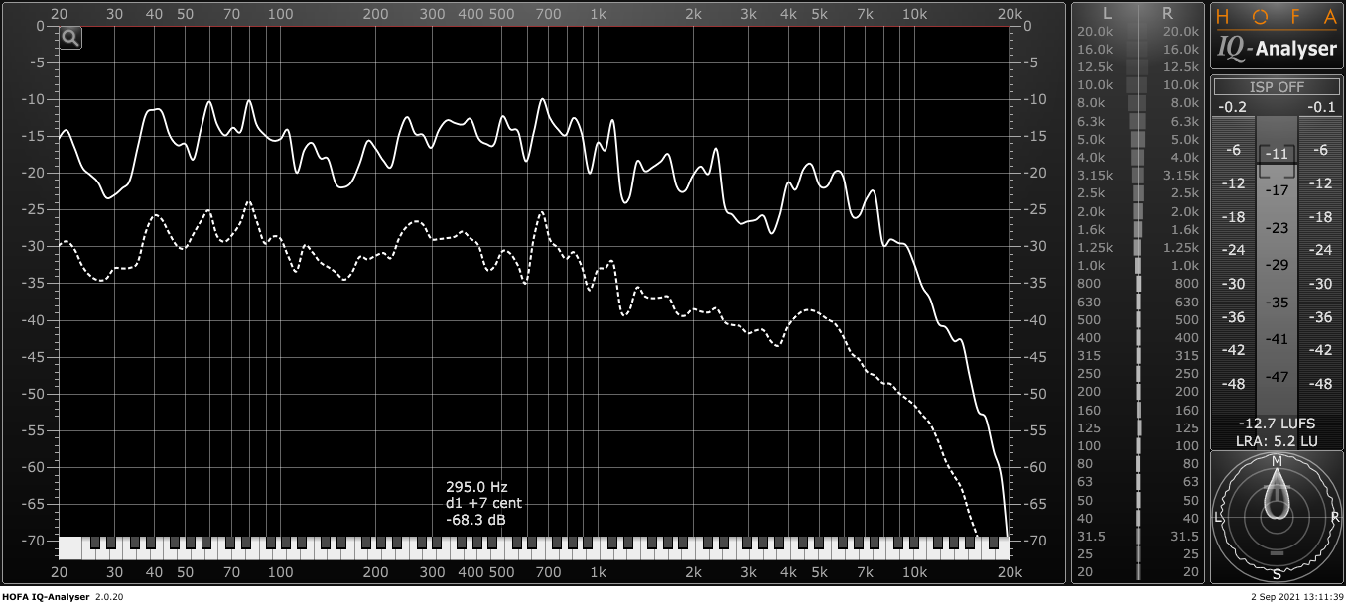Select the 8.0k band in the L column
Image resolution: width=1346 pixels, height=606 pixels.
point(1092,103)
